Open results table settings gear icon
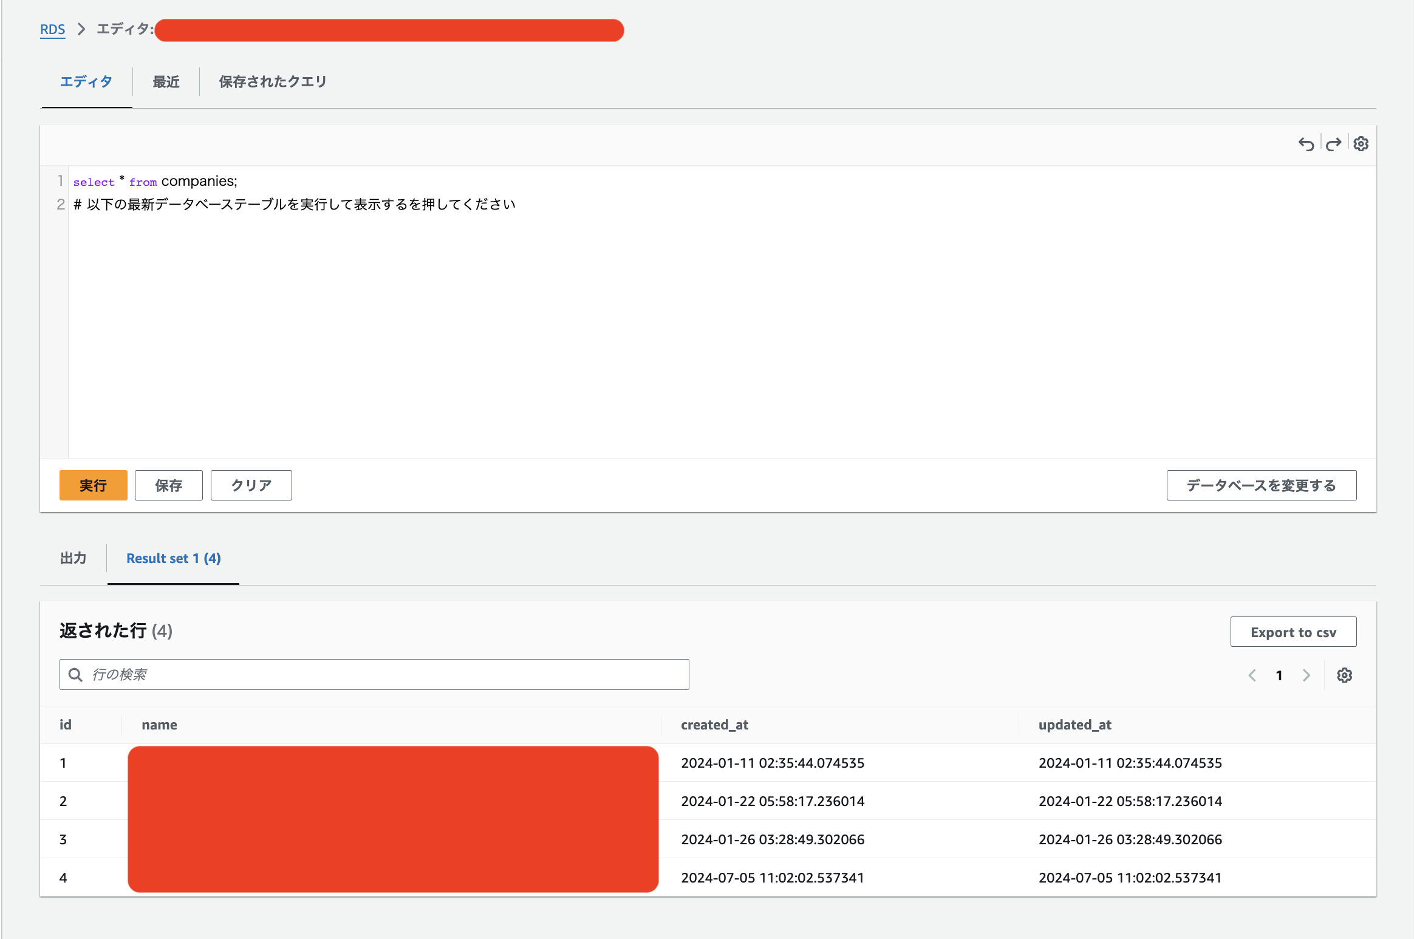The height and width of the screenshot is (939, 1414). [x=1344, y=675]
